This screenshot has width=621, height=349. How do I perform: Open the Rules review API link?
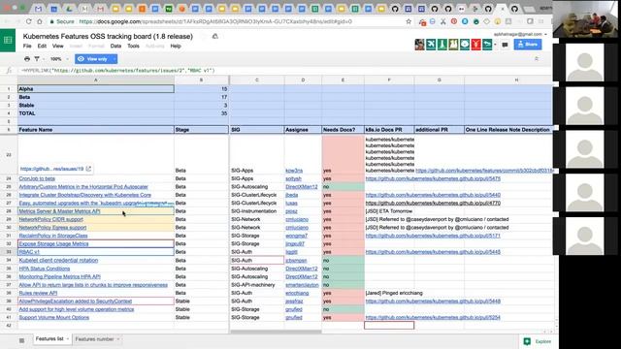point(38,293)
